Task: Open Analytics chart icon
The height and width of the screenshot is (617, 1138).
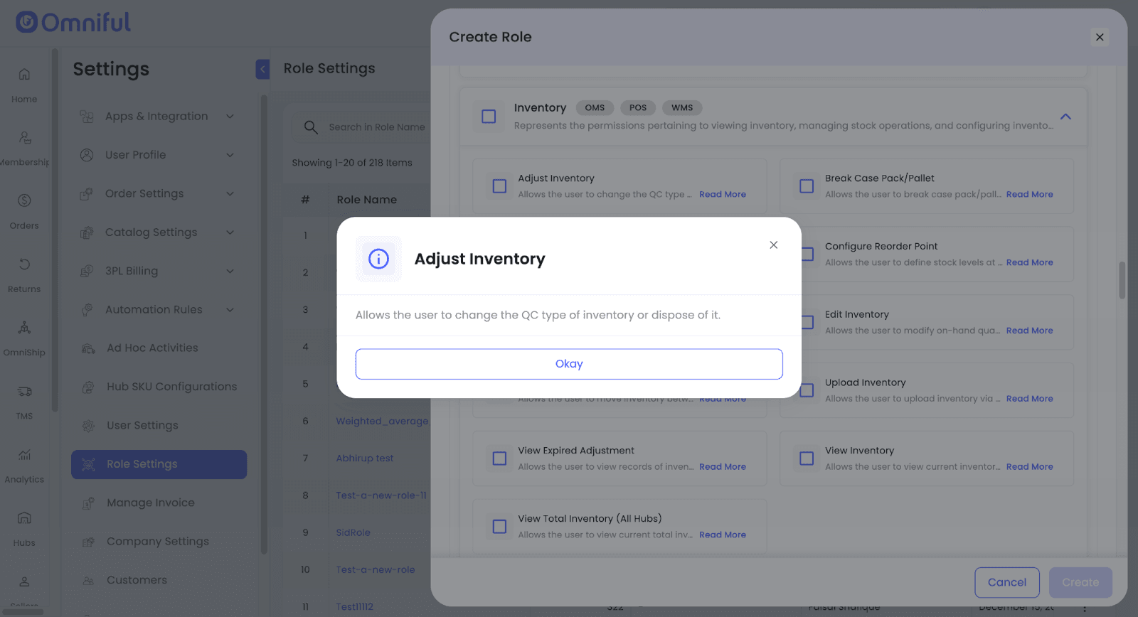Action: (24, 455)
